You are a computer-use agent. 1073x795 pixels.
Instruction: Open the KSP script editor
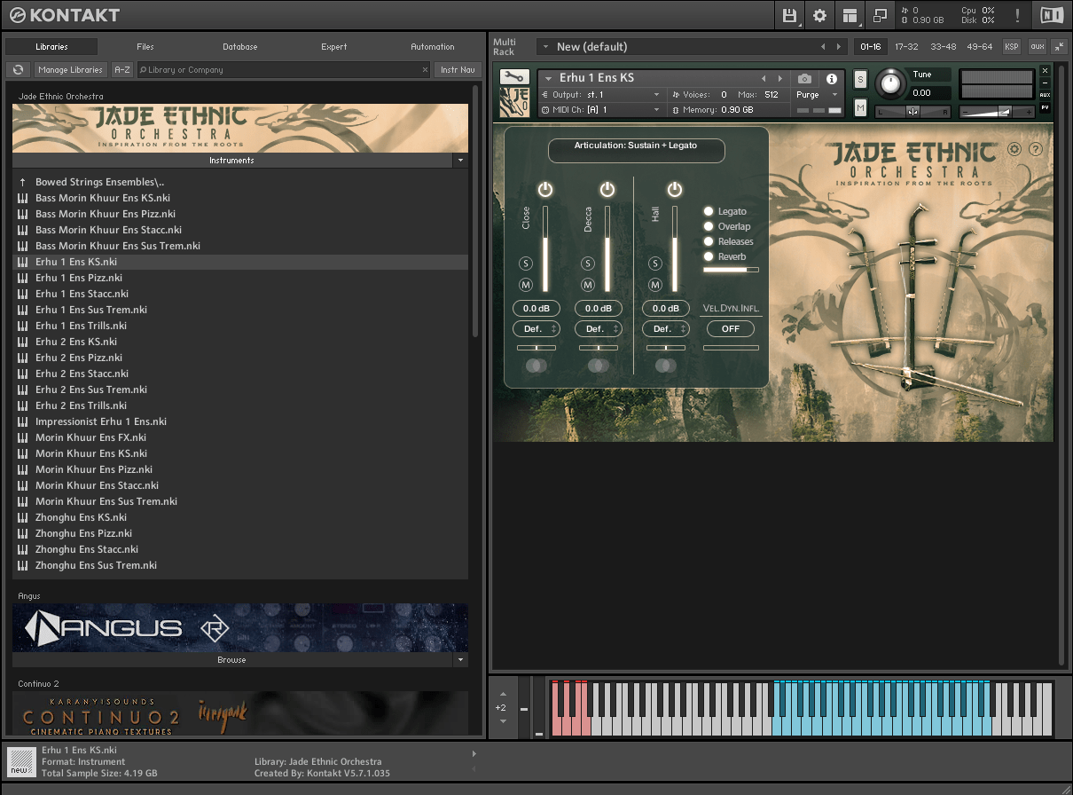coord(1011,46)
